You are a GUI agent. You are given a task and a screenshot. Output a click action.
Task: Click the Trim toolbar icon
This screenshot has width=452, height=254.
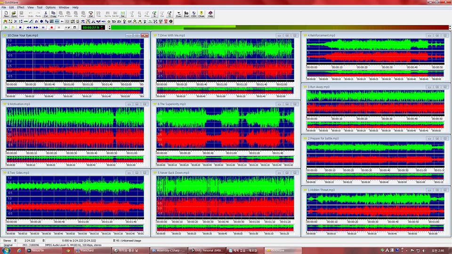(x=98, y=14)
